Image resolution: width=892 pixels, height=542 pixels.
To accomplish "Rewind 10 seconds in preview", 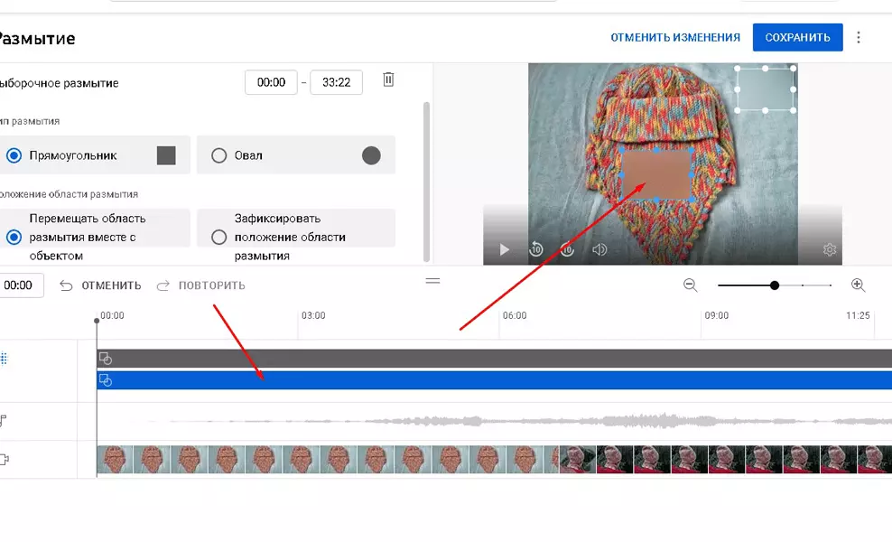I will [536, 249].
